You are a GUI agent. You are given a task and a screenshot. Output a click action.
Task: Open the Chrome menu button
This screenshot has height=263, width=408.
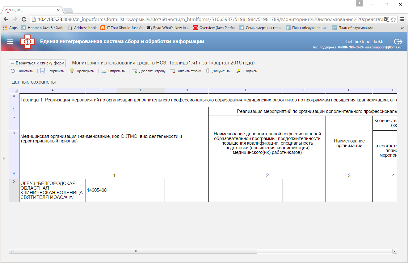[402, 19]
